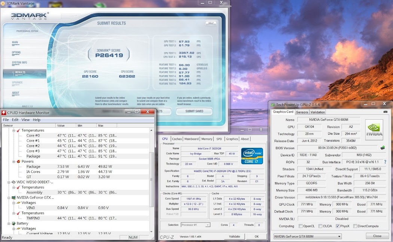Switch to the Memory tab in CPU-Z

coord(207,139)
